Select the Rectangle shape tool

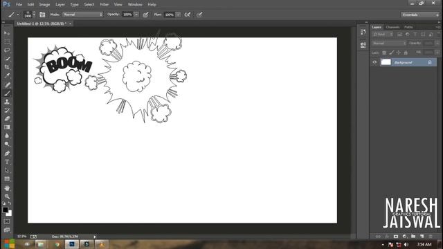(7, 179)
